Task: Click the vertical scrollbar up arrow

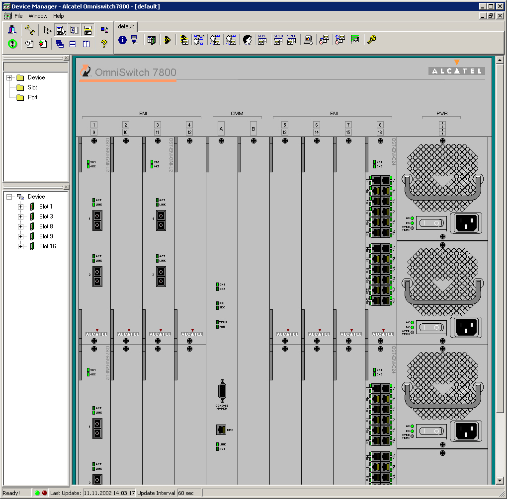Action: [500, 60]
